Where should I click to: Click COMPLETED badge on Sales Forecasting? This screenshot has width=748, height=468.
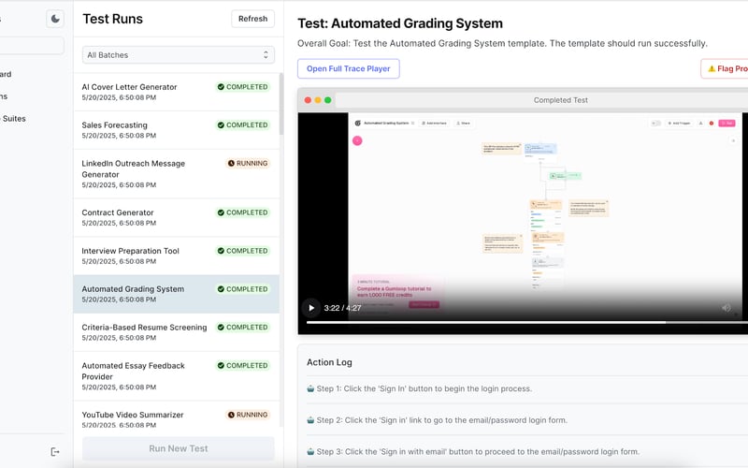[243, 125]
